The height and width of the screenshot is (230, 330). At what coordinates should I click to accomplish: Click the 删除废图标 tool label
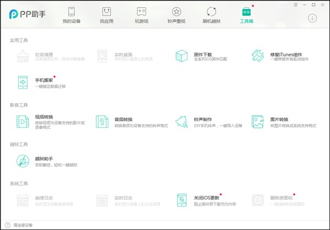pos(280,197)
